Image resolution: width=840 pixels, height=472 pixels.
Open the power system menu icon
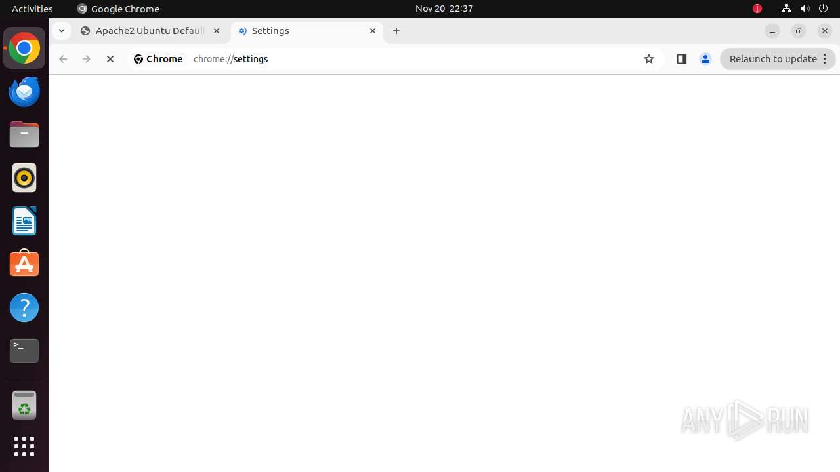point(824,9)
